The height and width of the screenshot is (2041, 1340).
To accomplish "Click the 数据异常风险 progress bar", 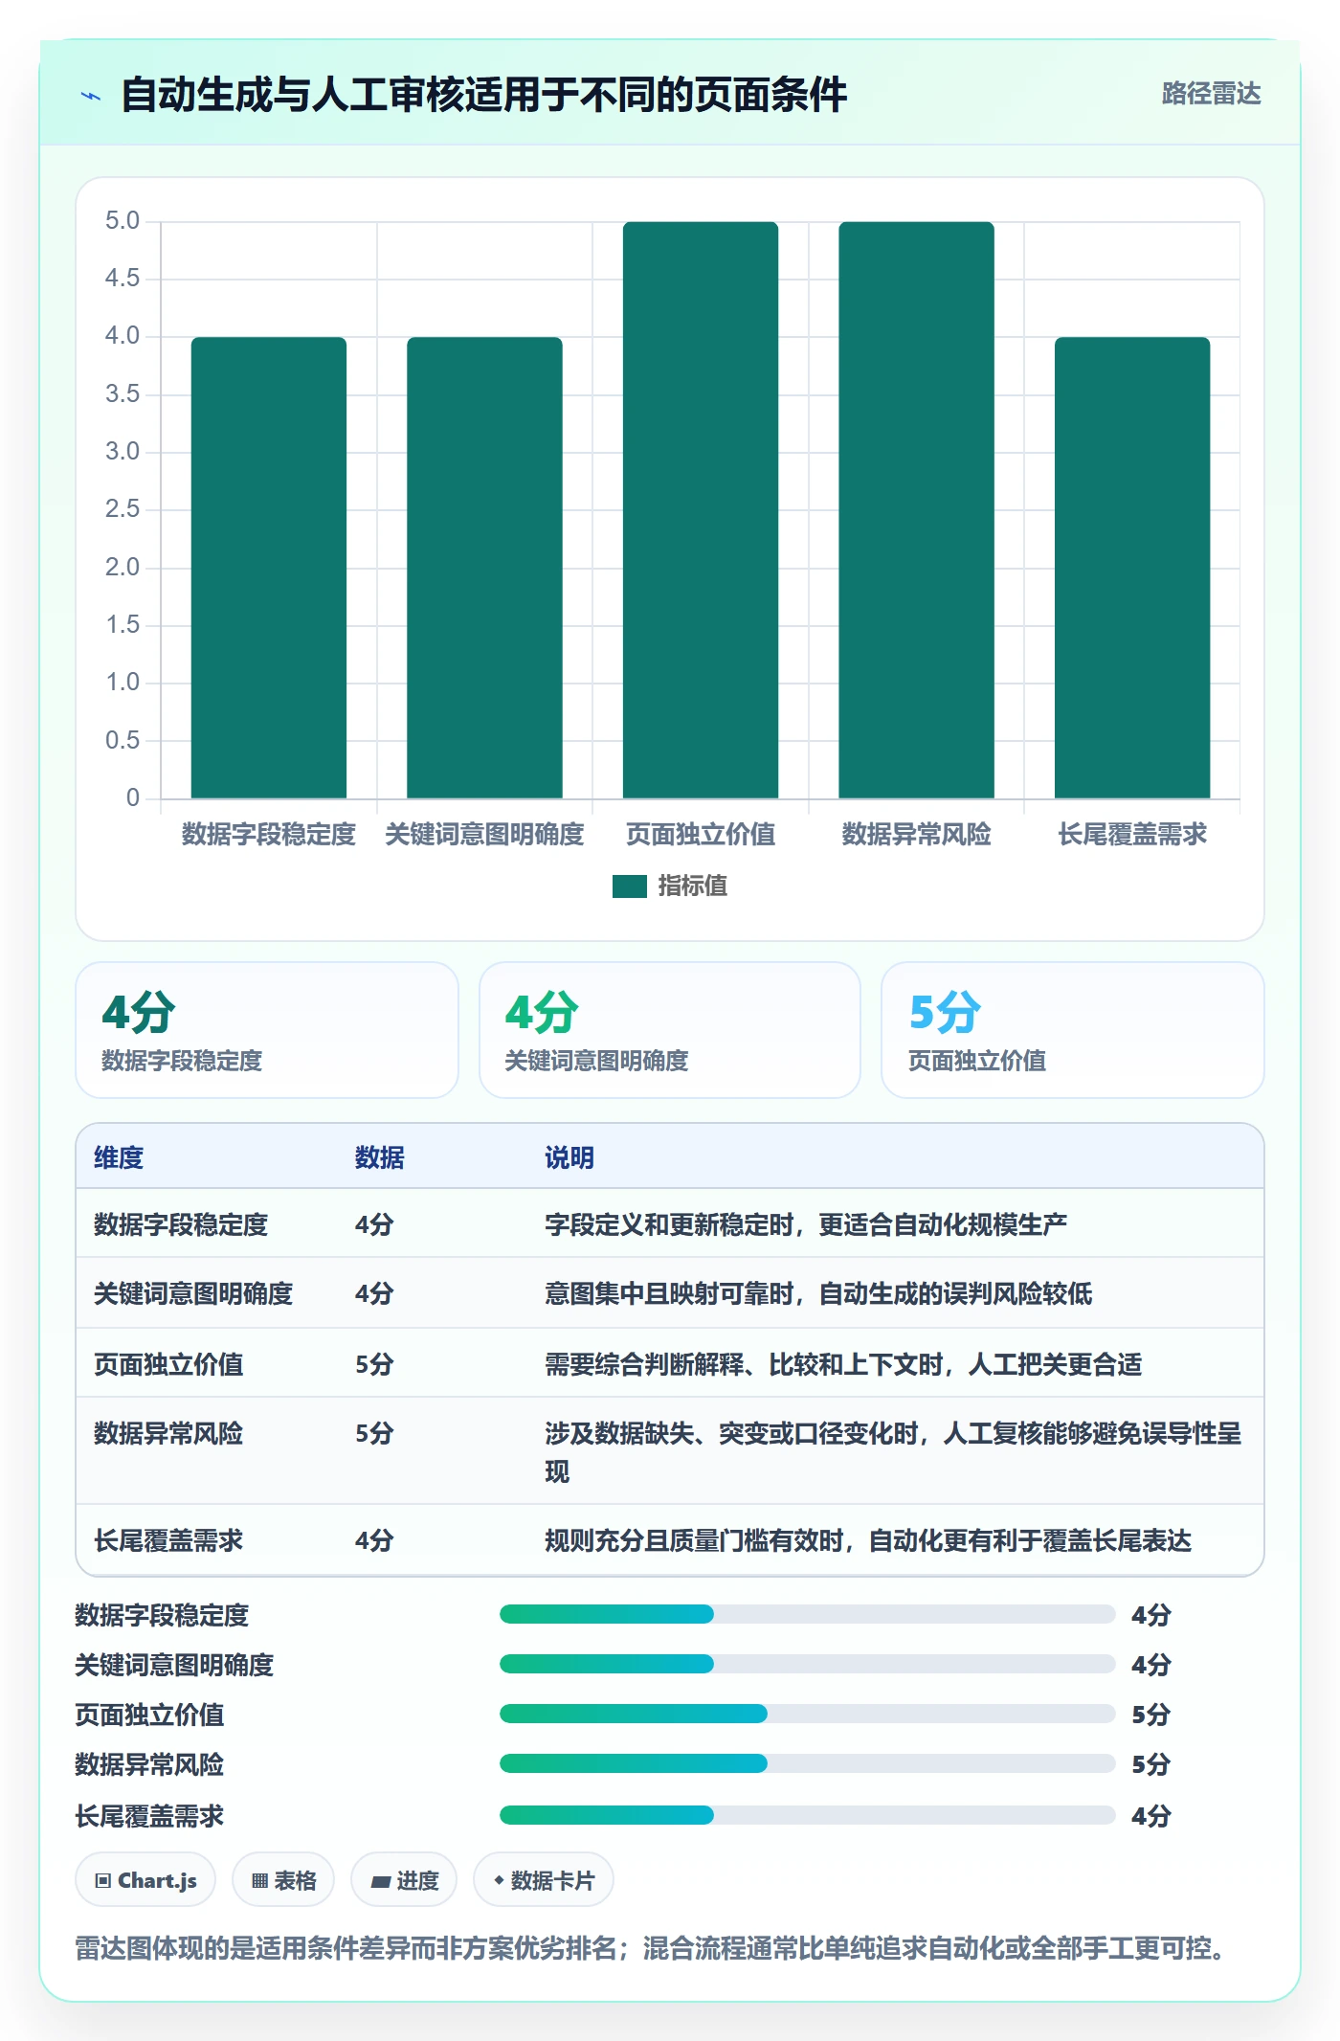I will click(x=808, y=1764).
